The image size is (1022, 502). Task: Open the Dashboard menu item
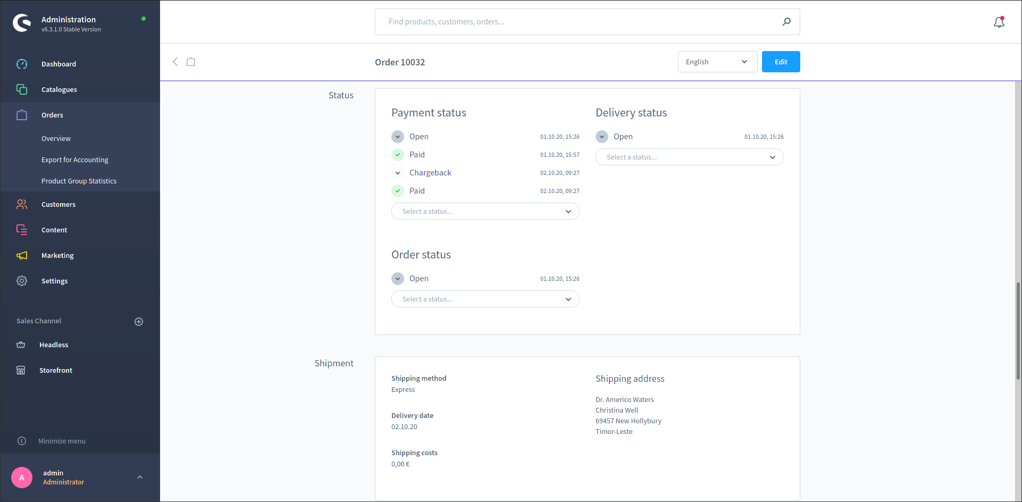tap(80, 64)
